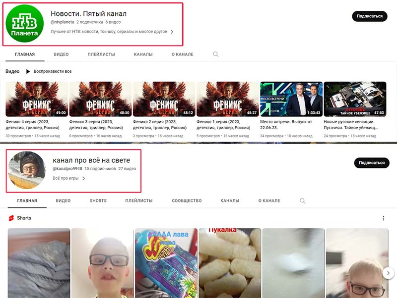Click the title Феникс 4 серия (2023,

(32, 125)
